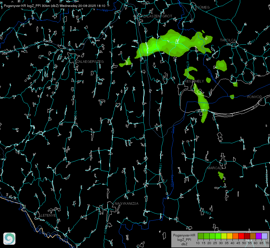Click the Zala river label
The height and width of the screenshot is (248, 270).
[173, 130]
